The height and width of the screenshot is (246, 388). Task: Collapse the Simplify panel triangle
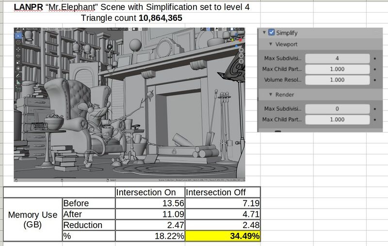[x=264, y=32]
